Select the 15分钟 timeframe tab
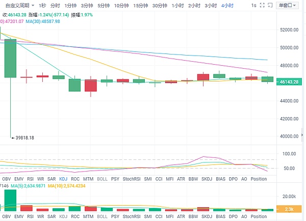This screenshot has height=221, width=306. point(141,5)
